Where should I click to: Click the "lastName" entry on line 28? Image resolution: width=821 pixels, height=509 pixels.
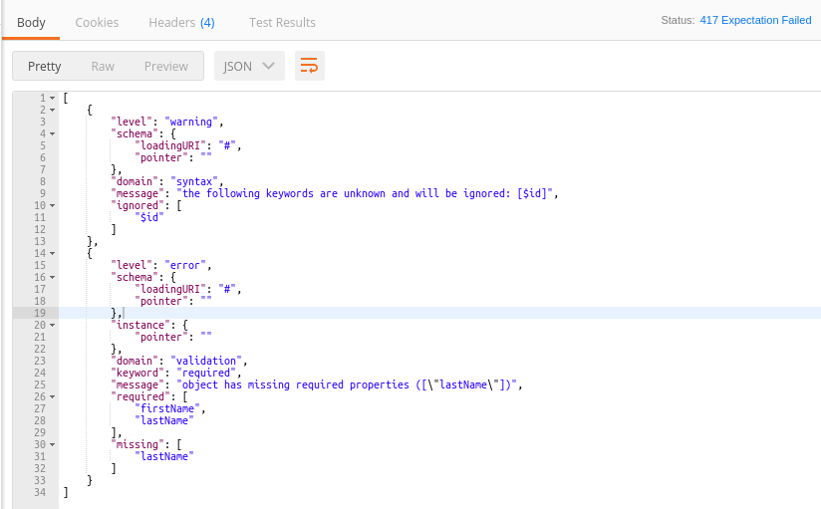pyautogui.click(x=164, y=420)
